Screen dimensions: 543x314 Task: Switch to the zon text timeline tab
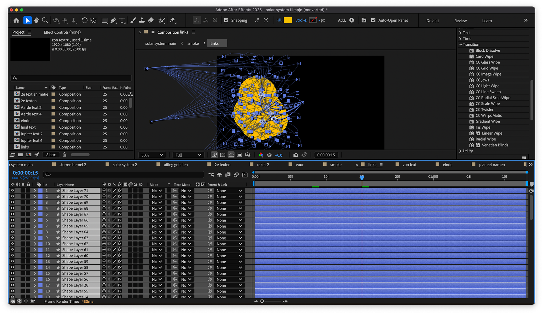click(x=409, y=164)
